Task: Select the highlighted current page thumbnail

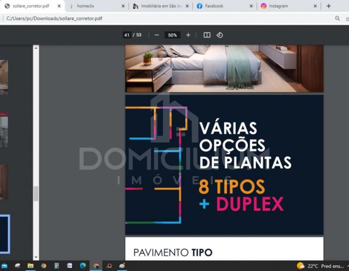Action: [x=5, y=234]
